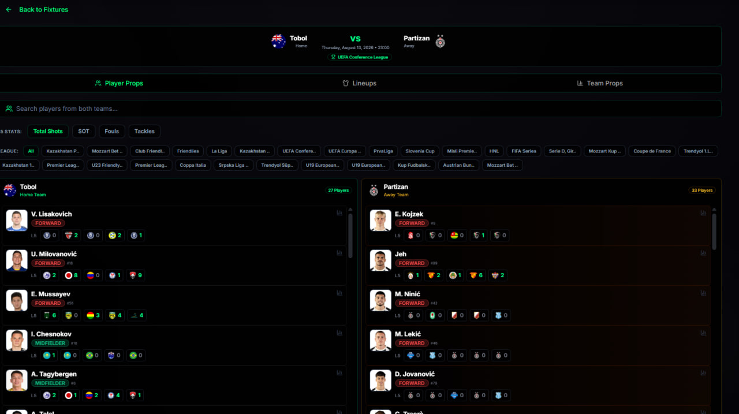Filter by Coppa Italia league
The height and width of the screenshot is (414, 739).
coord(192,165)
